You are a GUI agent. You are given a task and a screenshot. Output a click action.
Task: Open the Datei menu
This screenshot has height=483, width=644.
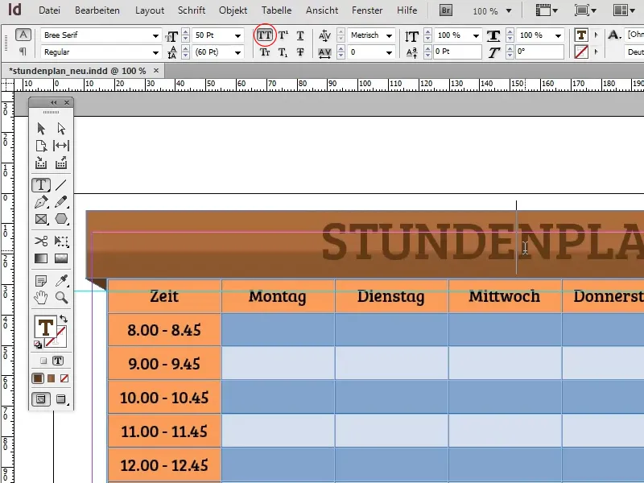49,10
